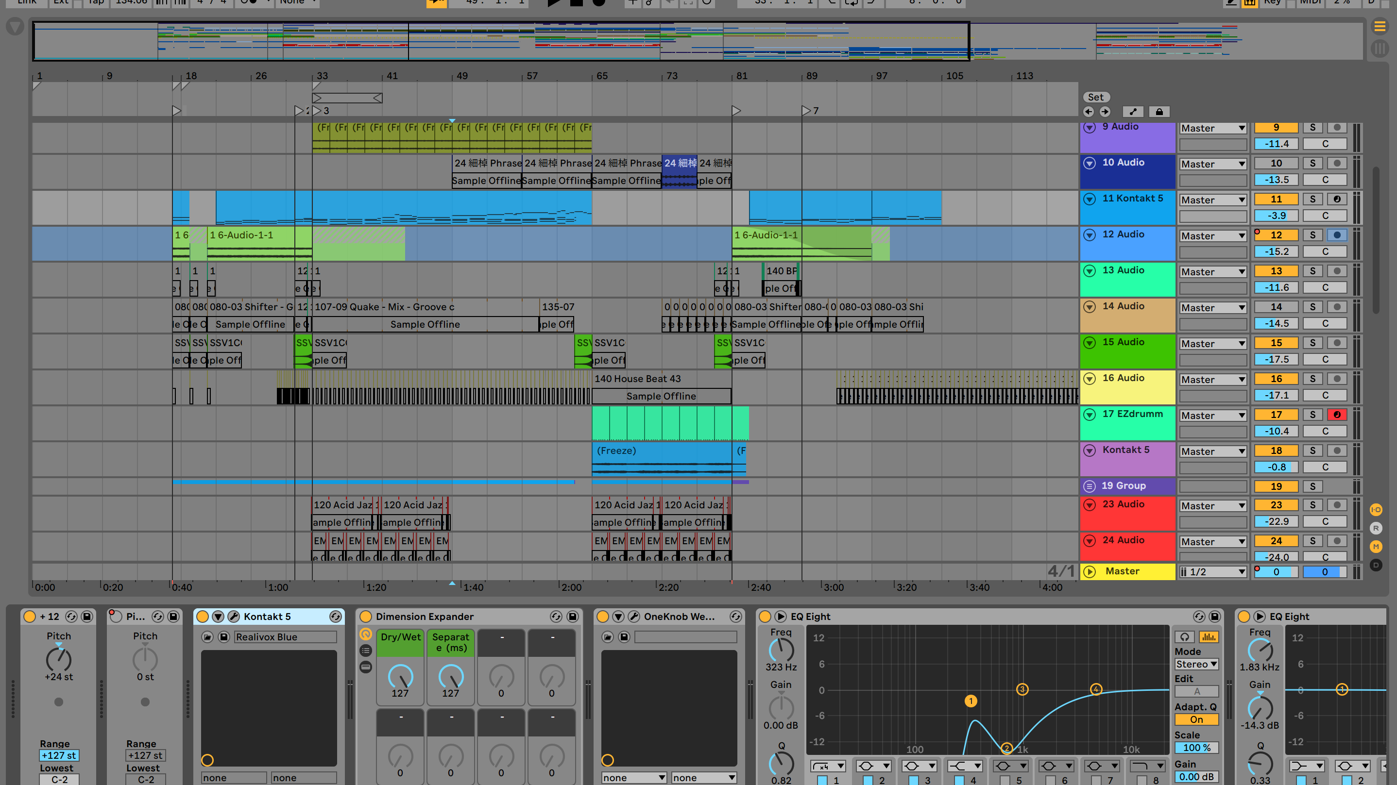Enable EQ Eight filter band 5
The height and width of the screenshot is (785, 1397).
(x=1005, y=780)
